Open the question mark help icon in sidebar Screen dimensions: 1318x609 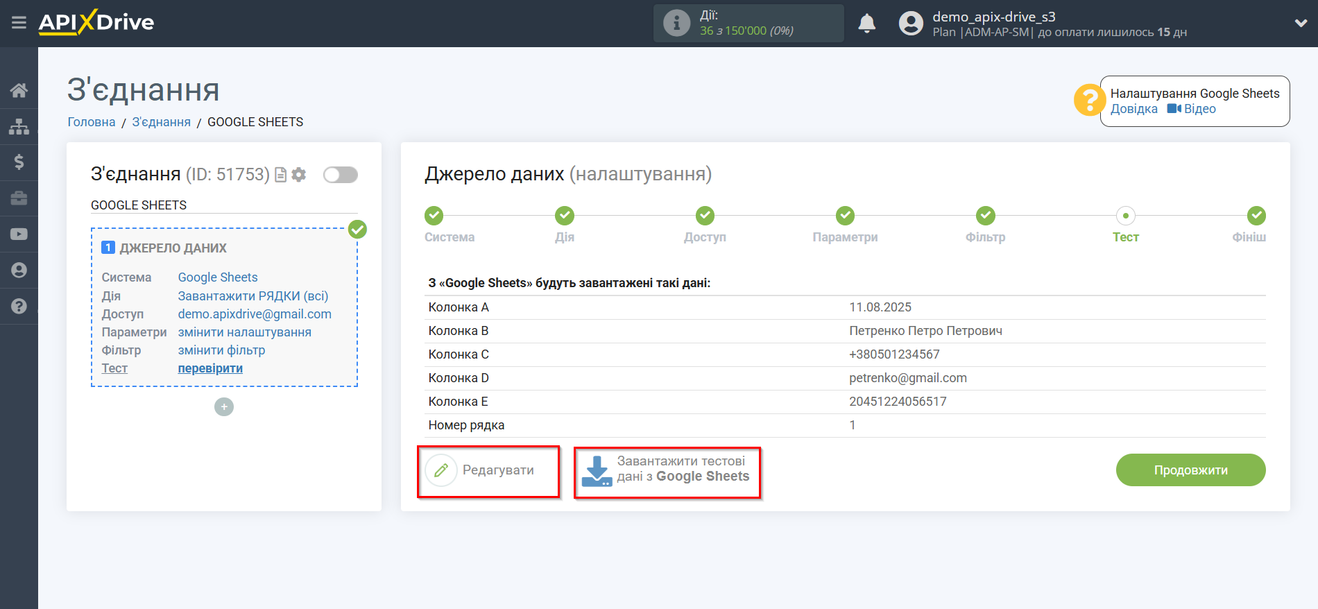pos(19,306)
